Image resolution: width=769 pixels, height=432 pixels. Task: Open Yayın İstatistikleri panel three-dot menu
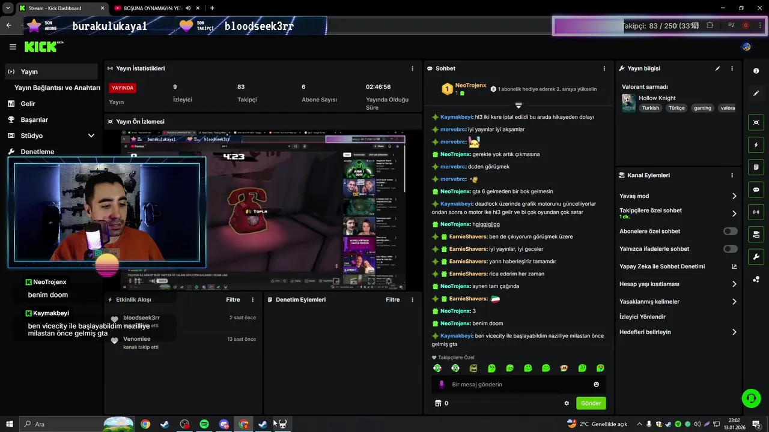click(412, 68)
